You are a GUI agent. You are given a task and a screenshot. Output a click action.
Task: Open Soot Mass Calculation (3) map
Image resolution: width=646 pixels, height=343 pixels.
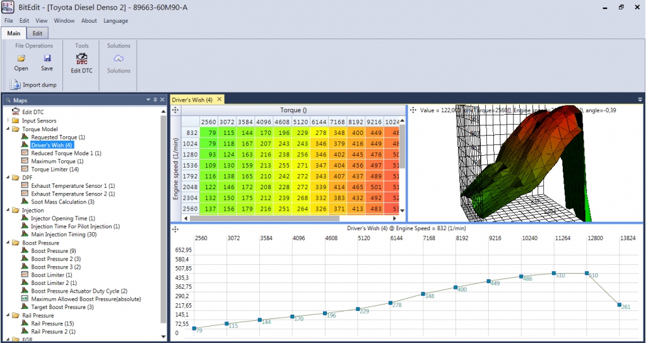click(62, 202)
